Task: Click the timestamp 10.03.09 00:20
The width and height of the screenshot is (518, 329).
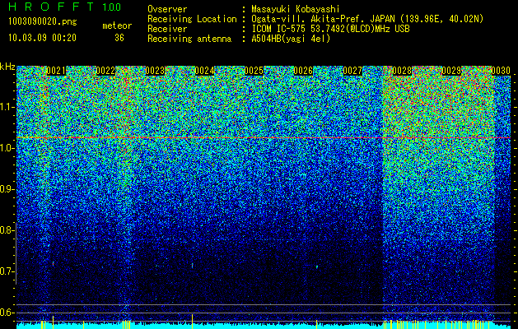Action: click(42, 38)
